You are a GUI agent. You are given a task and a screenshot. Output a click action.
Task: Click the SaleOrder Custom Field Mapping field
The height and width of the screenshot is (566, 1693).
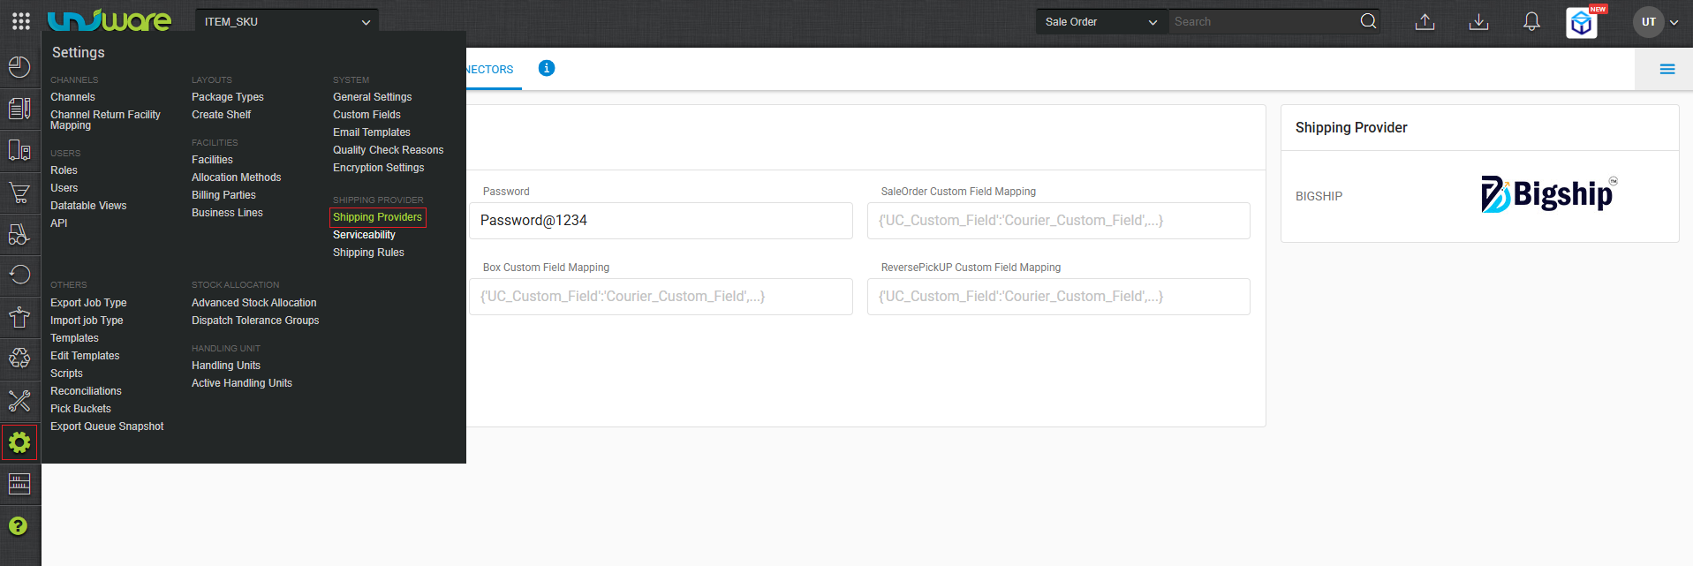[1058, 221]
